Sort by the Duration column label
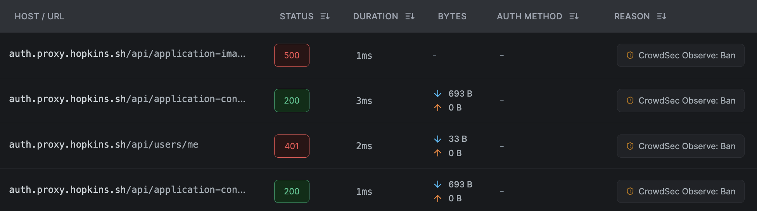 pos(375,16)
